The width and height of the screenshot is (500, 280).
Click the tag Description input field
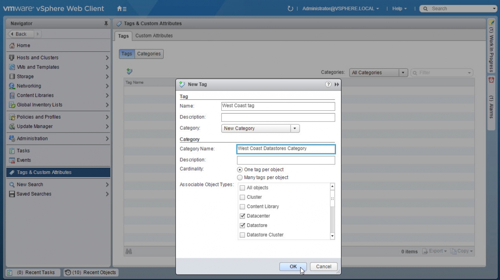[278, 117]
